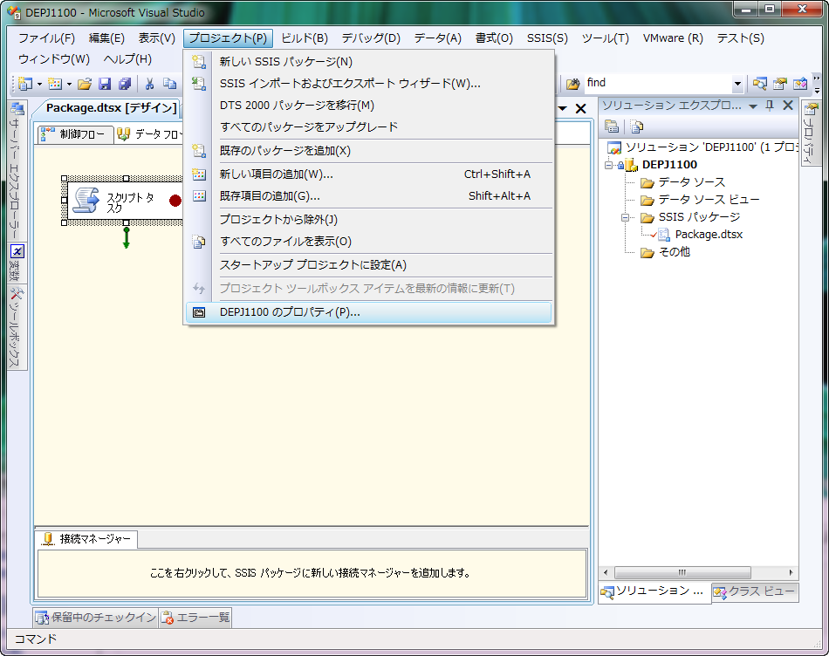Viewport: 829px width, 656px height.
Task: Click Show All Files icon in Solution Explorer toolbar
Action: click(x=636, y=126)
